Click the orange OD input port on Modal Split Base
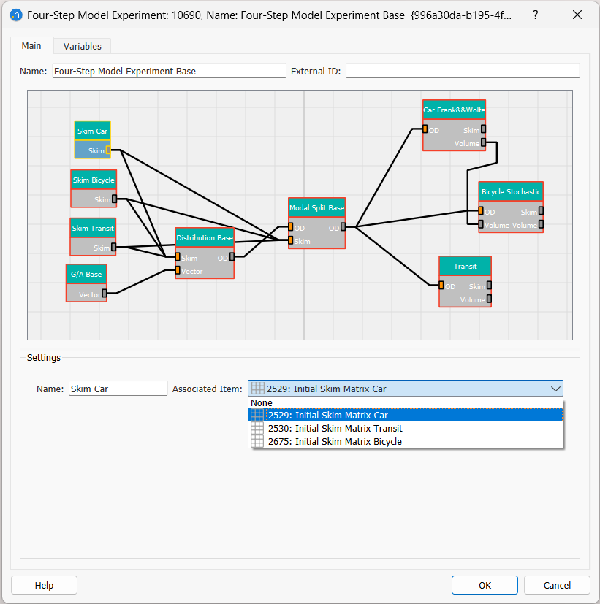 (x=291, y=228)
